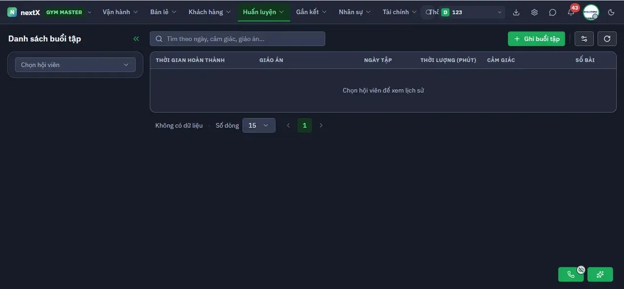
Task: Click the SỐ BÀI column header
Action: tap(585, 60)
